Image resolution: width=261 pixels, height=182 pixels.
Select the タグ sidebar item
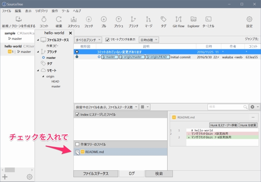pyautogui.click(x=49, y=64)
